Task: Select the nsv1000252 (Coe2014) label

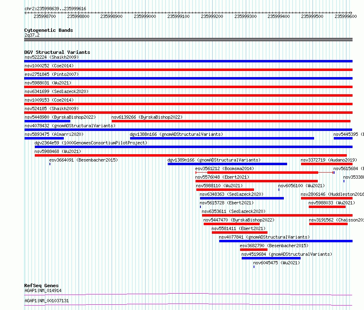Action: point(49,66)
